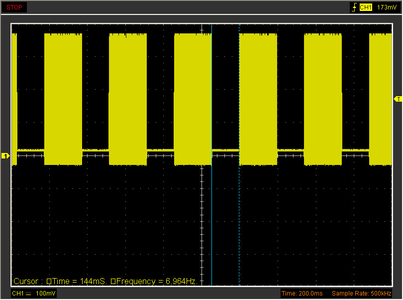Image resolution: width=403 pixels, height=300 pixels.
Task: Click the 173mV trigger level value
Action: tap(387, 7)
